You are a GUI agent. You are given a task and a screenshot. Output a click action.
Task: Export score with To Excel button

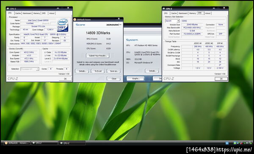[x=98, y=71]
